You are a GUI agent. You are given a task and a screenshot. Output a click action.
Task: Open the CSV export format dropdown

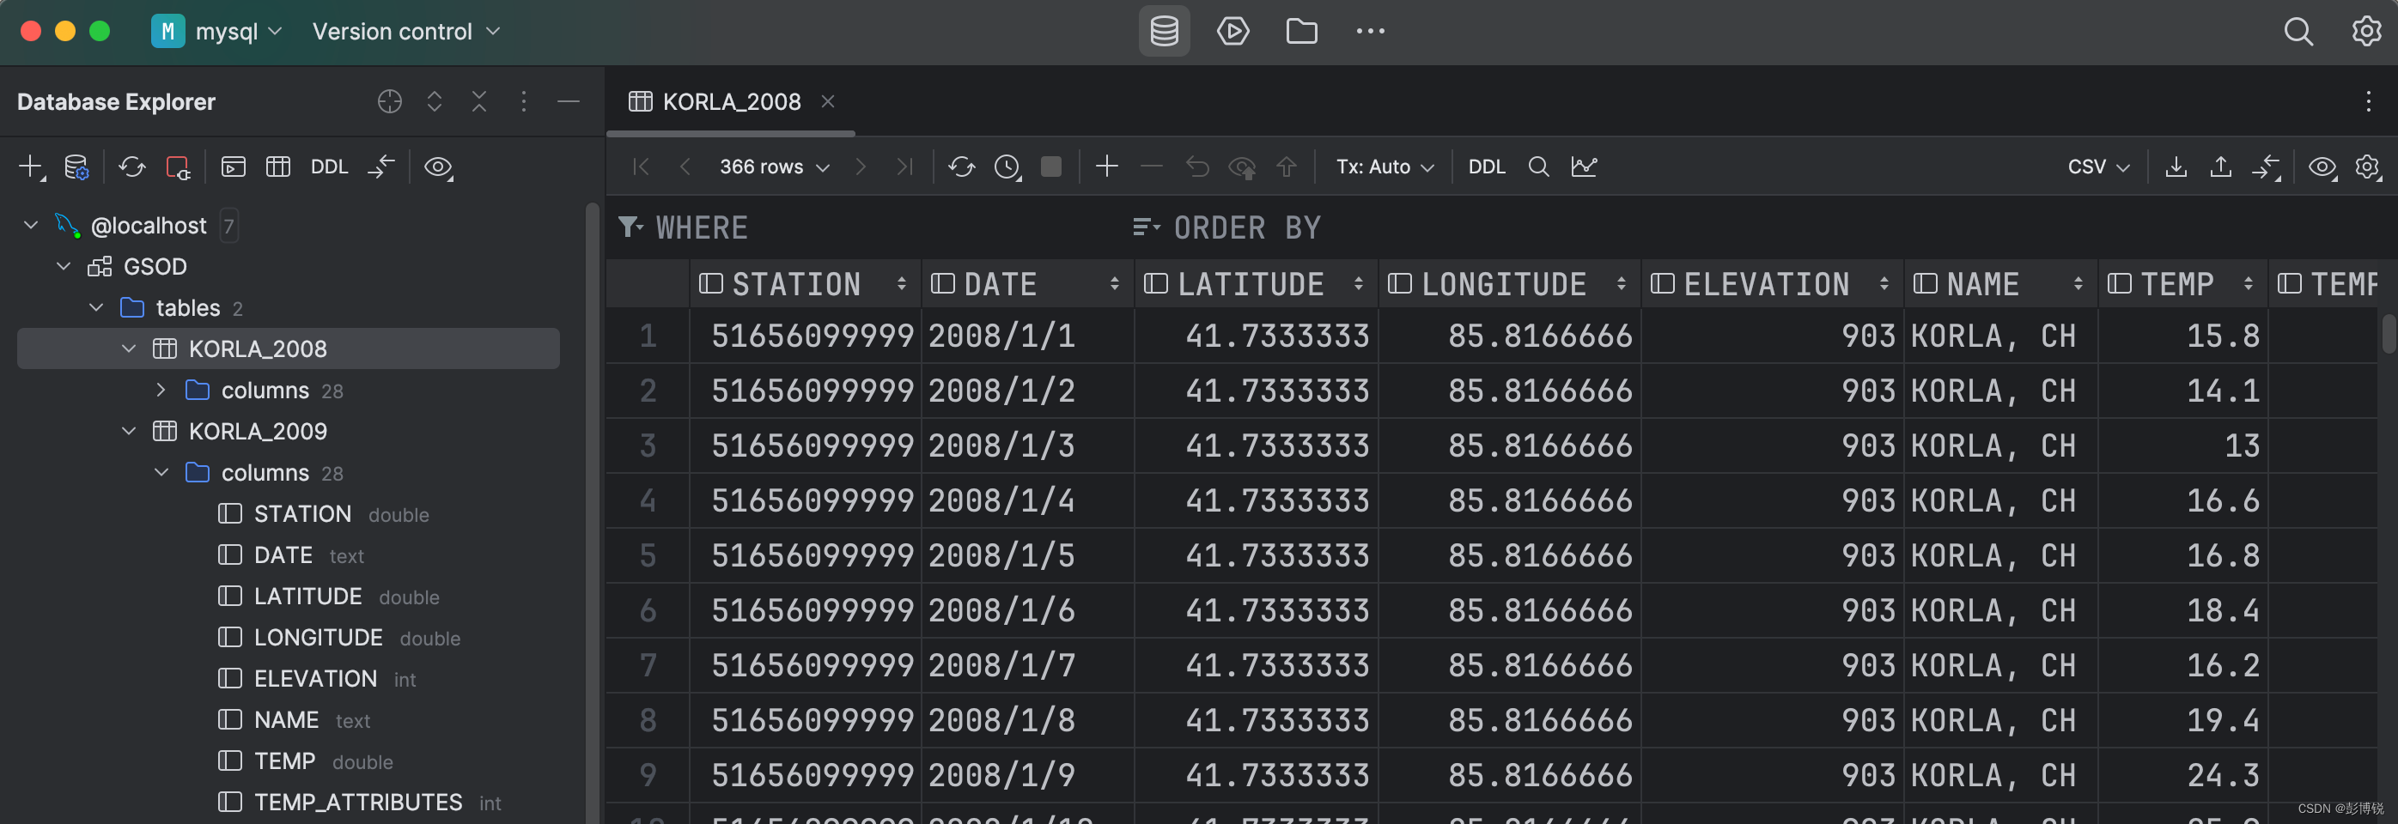coord(2097,167)
